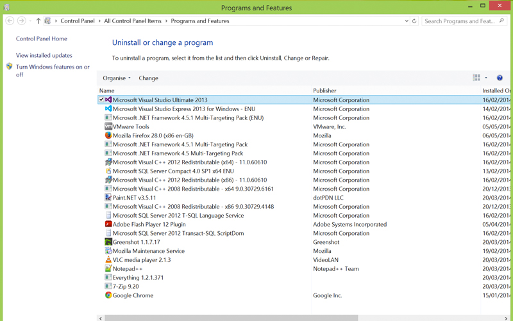The height and width of the screenshot is (321, 513).
Task: Open the address bar history dropdown
Action: click(x=407, y=21)
